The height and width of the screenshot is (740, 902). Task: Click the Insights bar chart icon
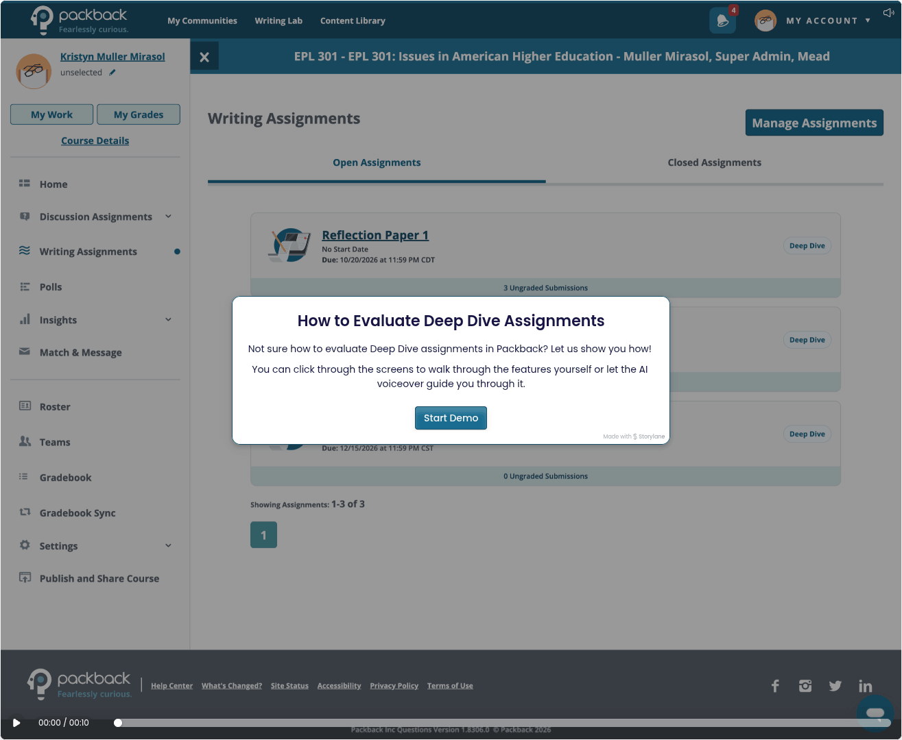25,319
